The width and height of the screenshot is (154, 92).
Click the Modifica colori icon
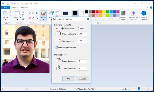tap(123, 13)
